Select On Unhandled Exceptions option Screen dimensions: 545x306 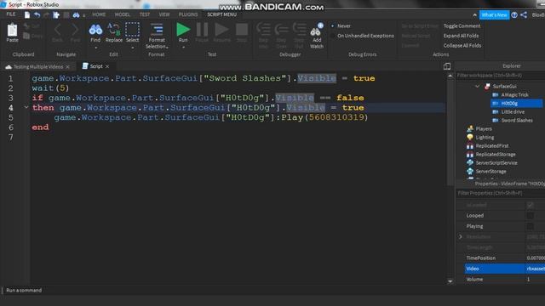point(362,36)
